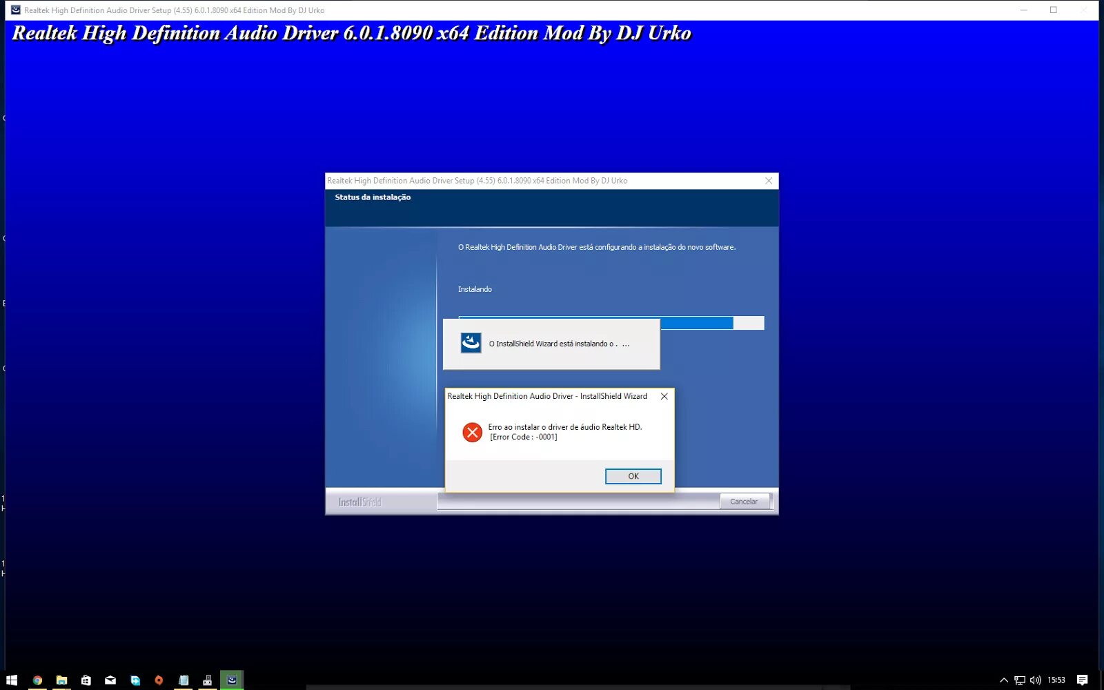
Task: Maximize the main setup window
Action: coord(1053,10)
